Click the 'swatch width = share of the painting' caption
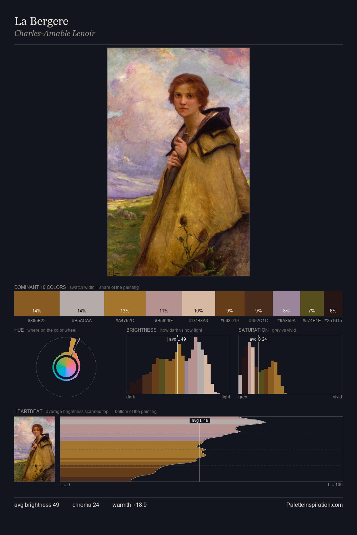Viewport: 357px width, 535px height. point(104,287)
